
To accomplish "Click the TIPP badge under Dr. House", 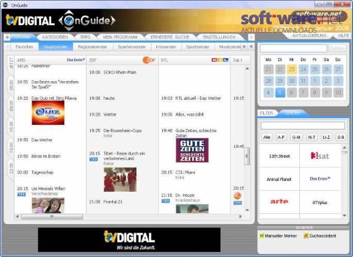I will pyautogui.click(x=166, y=201).
